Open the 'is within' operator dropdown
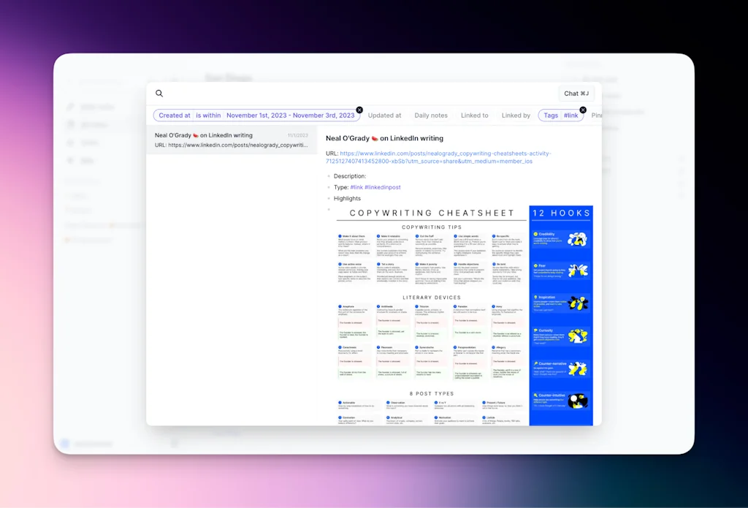 [x=208, y=115]
